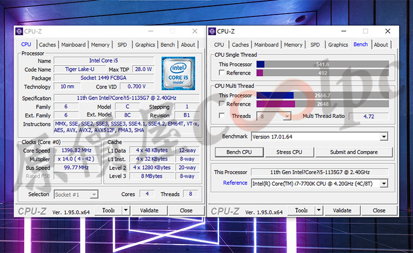
Task: Open Caches tab in left window
Action: pos(47,45)
